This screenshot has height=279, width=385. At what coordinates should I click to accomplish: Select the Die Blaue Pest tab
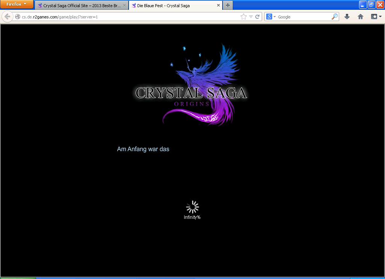coord(172,6)
